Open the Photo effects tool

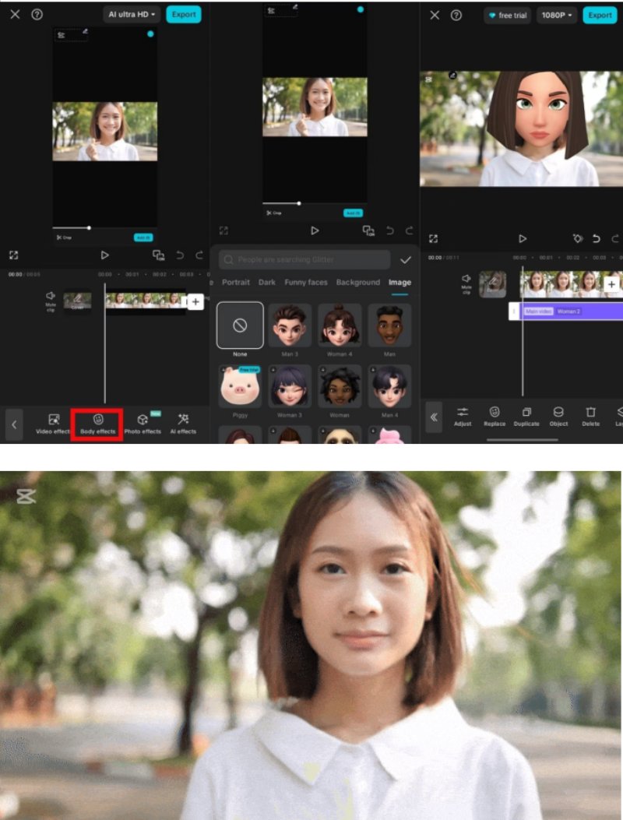tap(143, 423)
